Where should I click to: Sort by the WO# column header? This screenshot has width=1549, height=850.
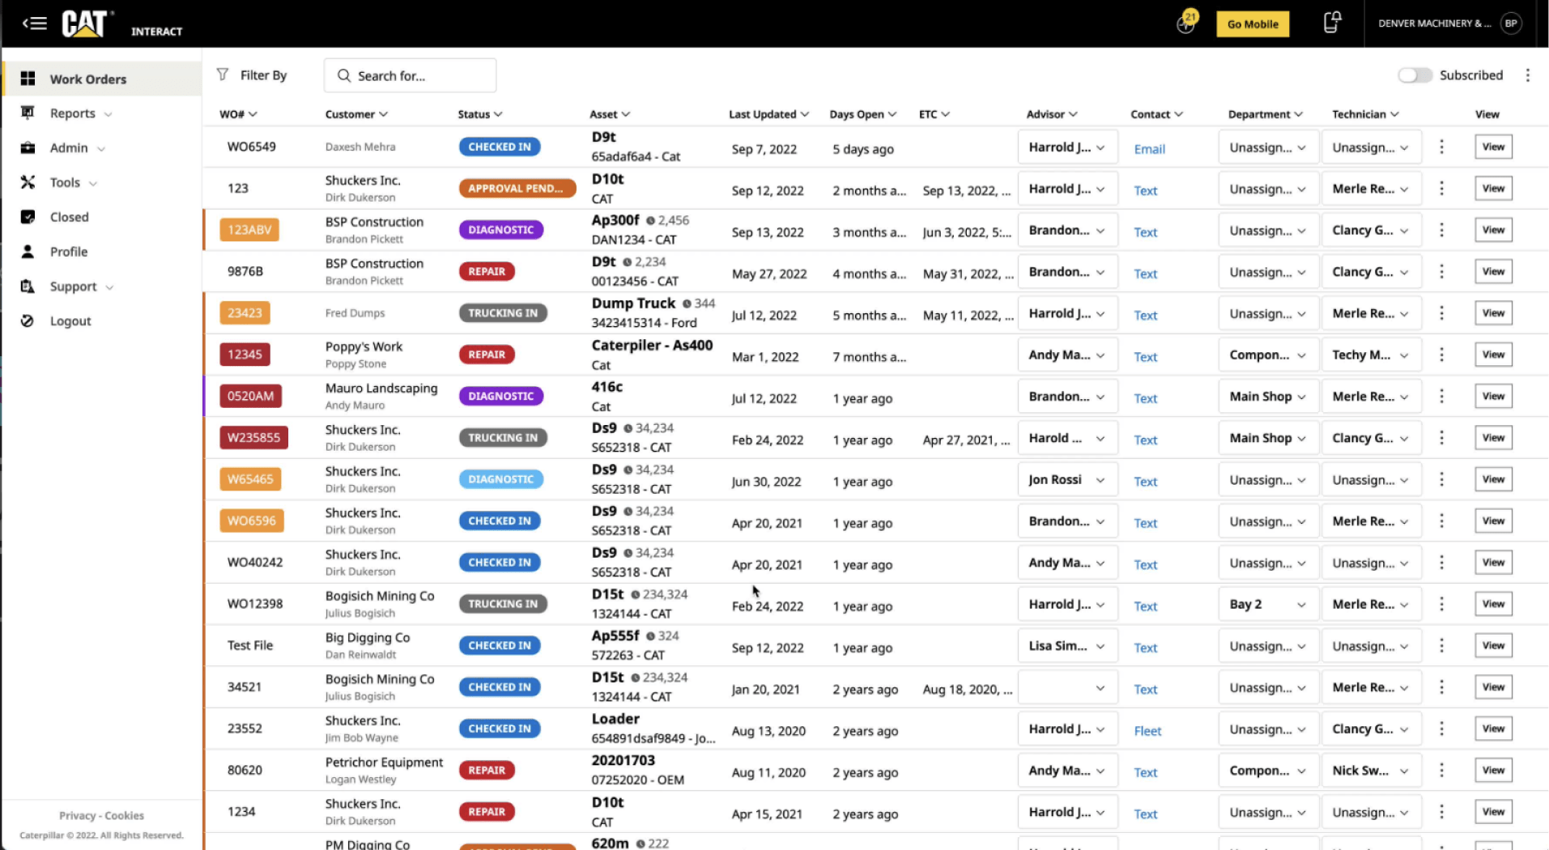click(x=238, y=114)
